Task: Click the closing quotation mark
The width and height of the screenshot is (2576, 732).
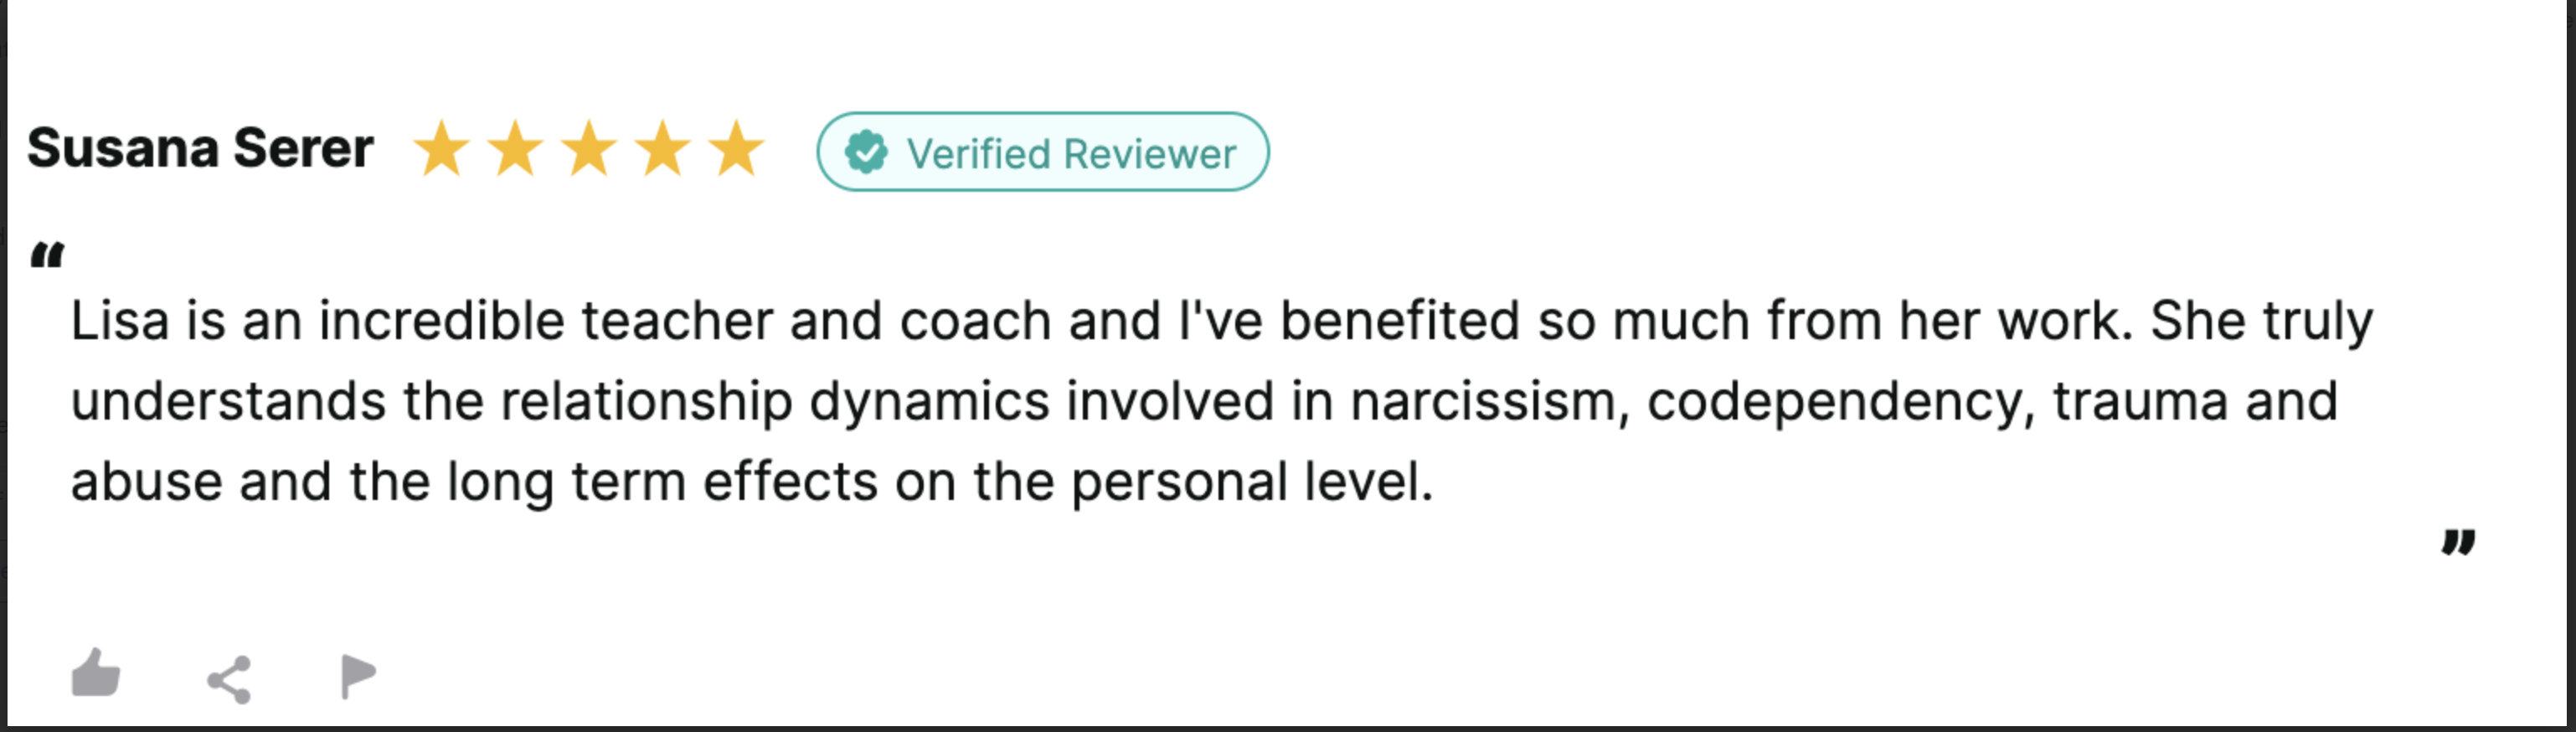Action: (2458, 543)
